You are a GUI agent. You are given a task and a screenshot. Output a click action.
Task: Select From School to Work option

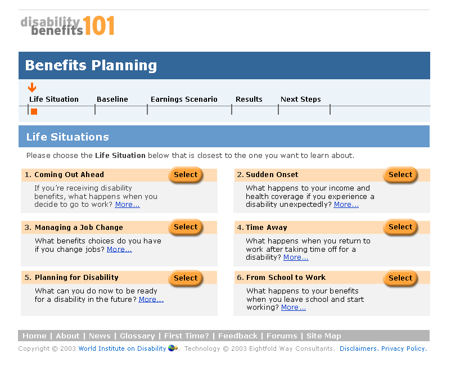click(x=400, y=278)
